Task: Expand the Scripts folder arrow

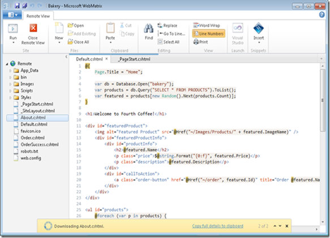Action: point(10,91)
